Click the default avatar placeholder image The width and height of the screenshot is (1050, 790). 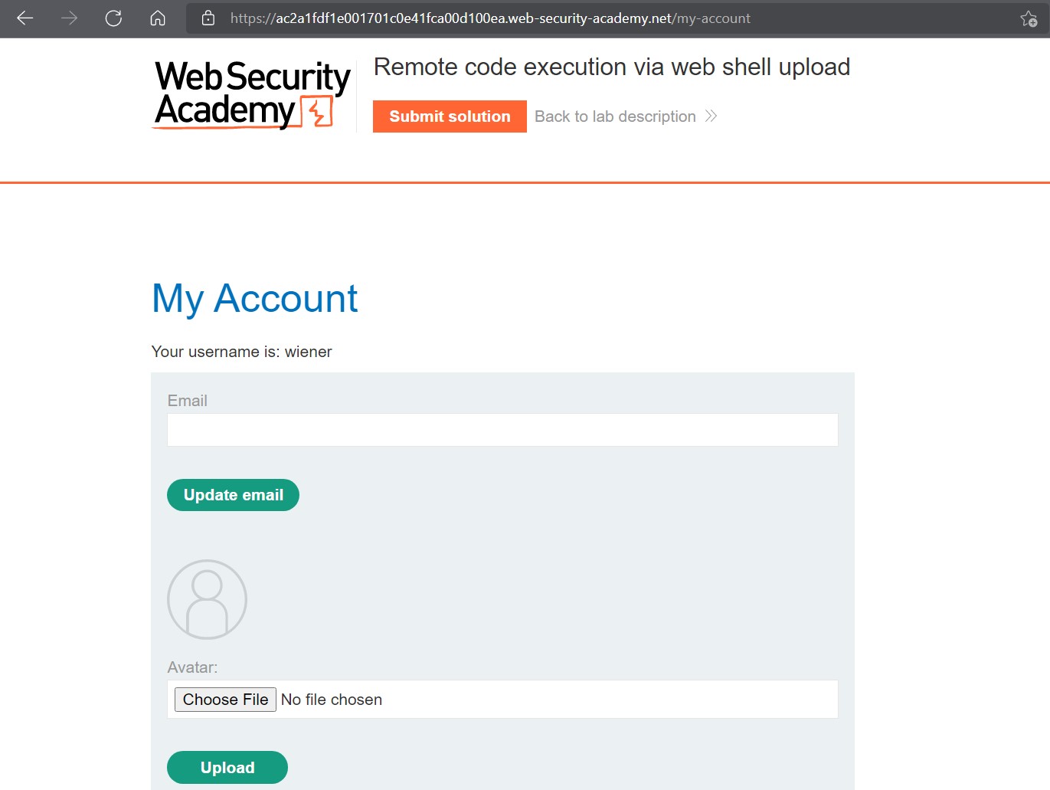(x=207, y=599)
